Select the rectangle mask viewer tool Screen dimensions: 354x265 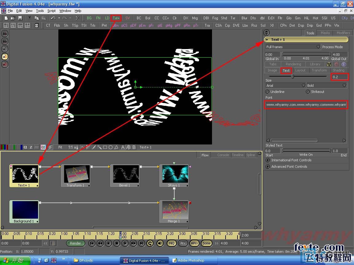[105, 147]
